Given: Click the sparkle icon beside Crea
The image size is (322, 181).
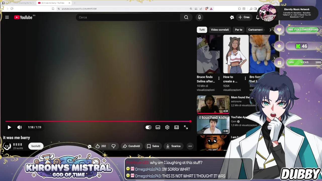Looking at the screenshot, I should 232,17.
